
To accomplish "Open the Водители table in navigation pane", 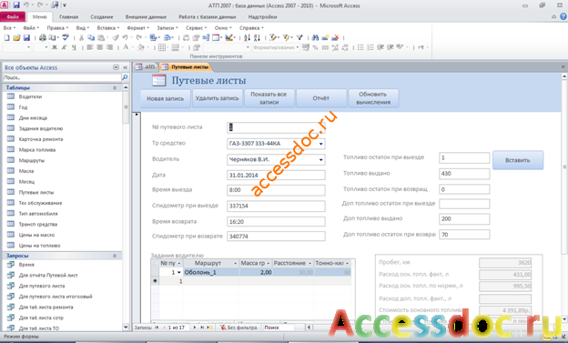I will tap(30, 96).
